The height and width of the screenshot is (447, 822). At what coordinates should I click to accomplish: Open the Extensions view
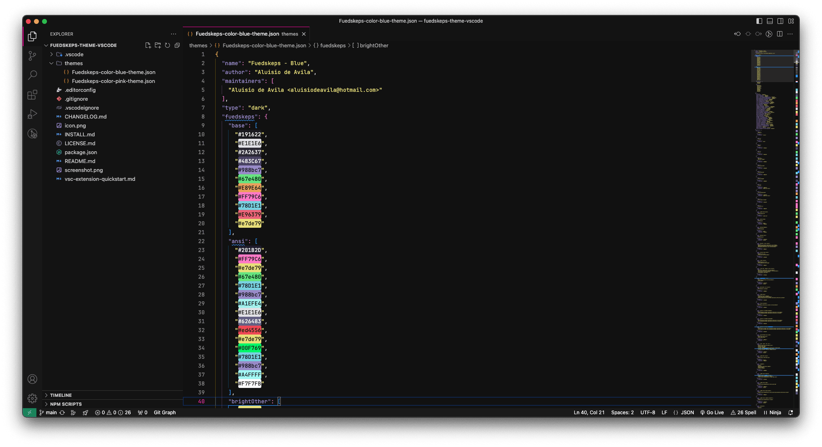pyautogui.click(x=32, y=95)
